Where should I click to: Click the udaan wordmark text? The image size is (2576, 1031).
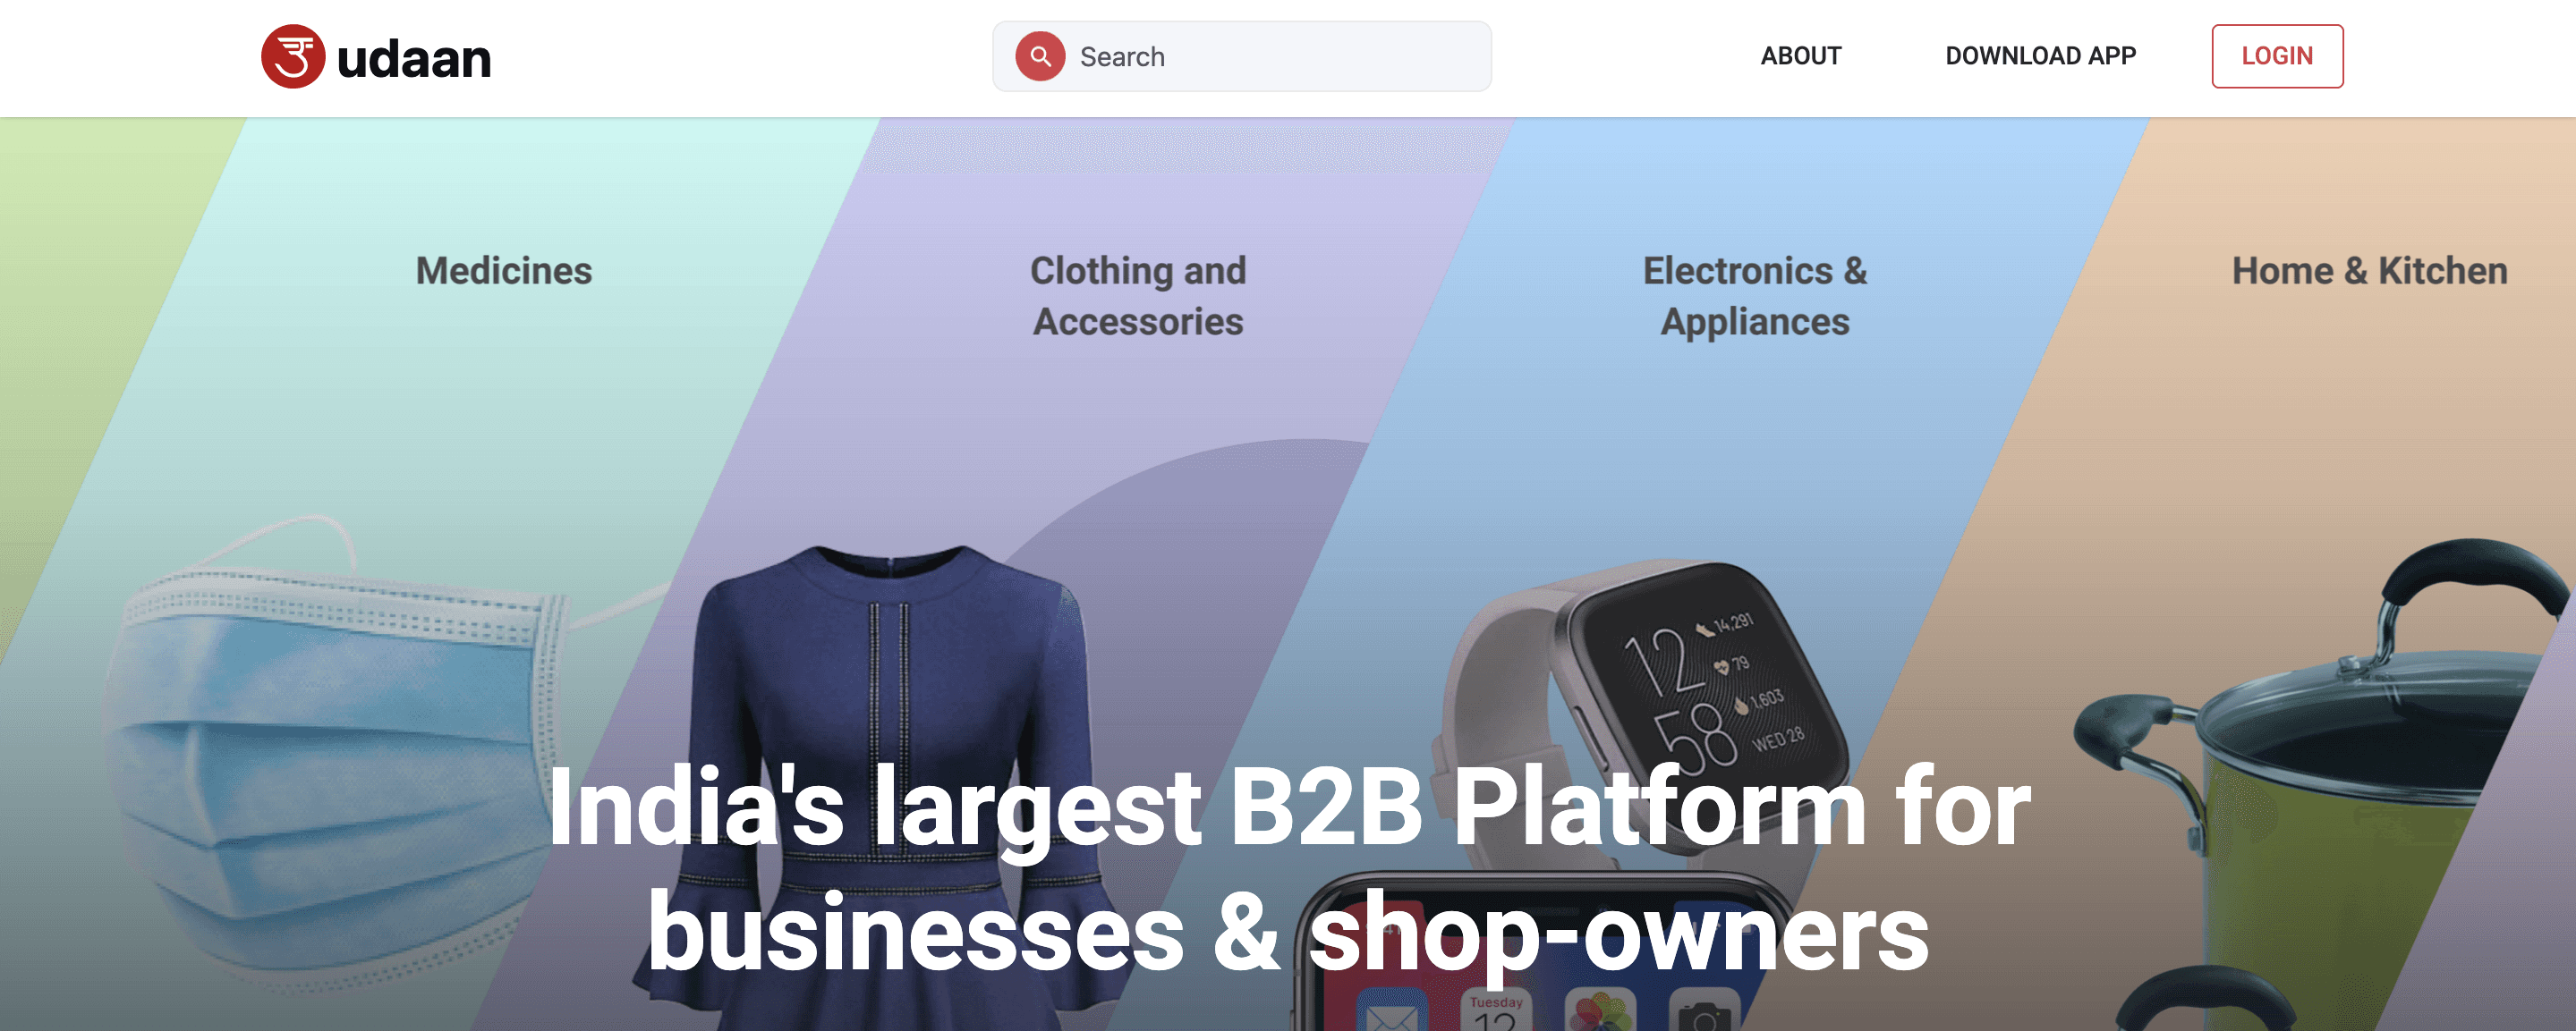tap(414, 59)
